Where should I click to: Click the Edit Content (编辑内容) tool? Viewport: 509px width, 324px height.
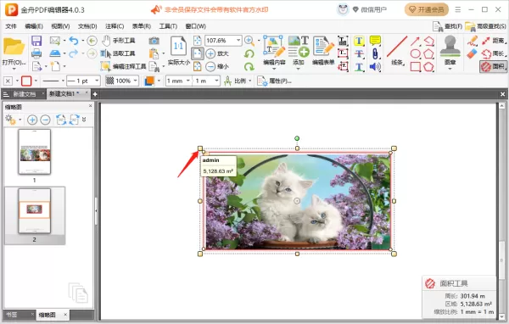point(274,50)
